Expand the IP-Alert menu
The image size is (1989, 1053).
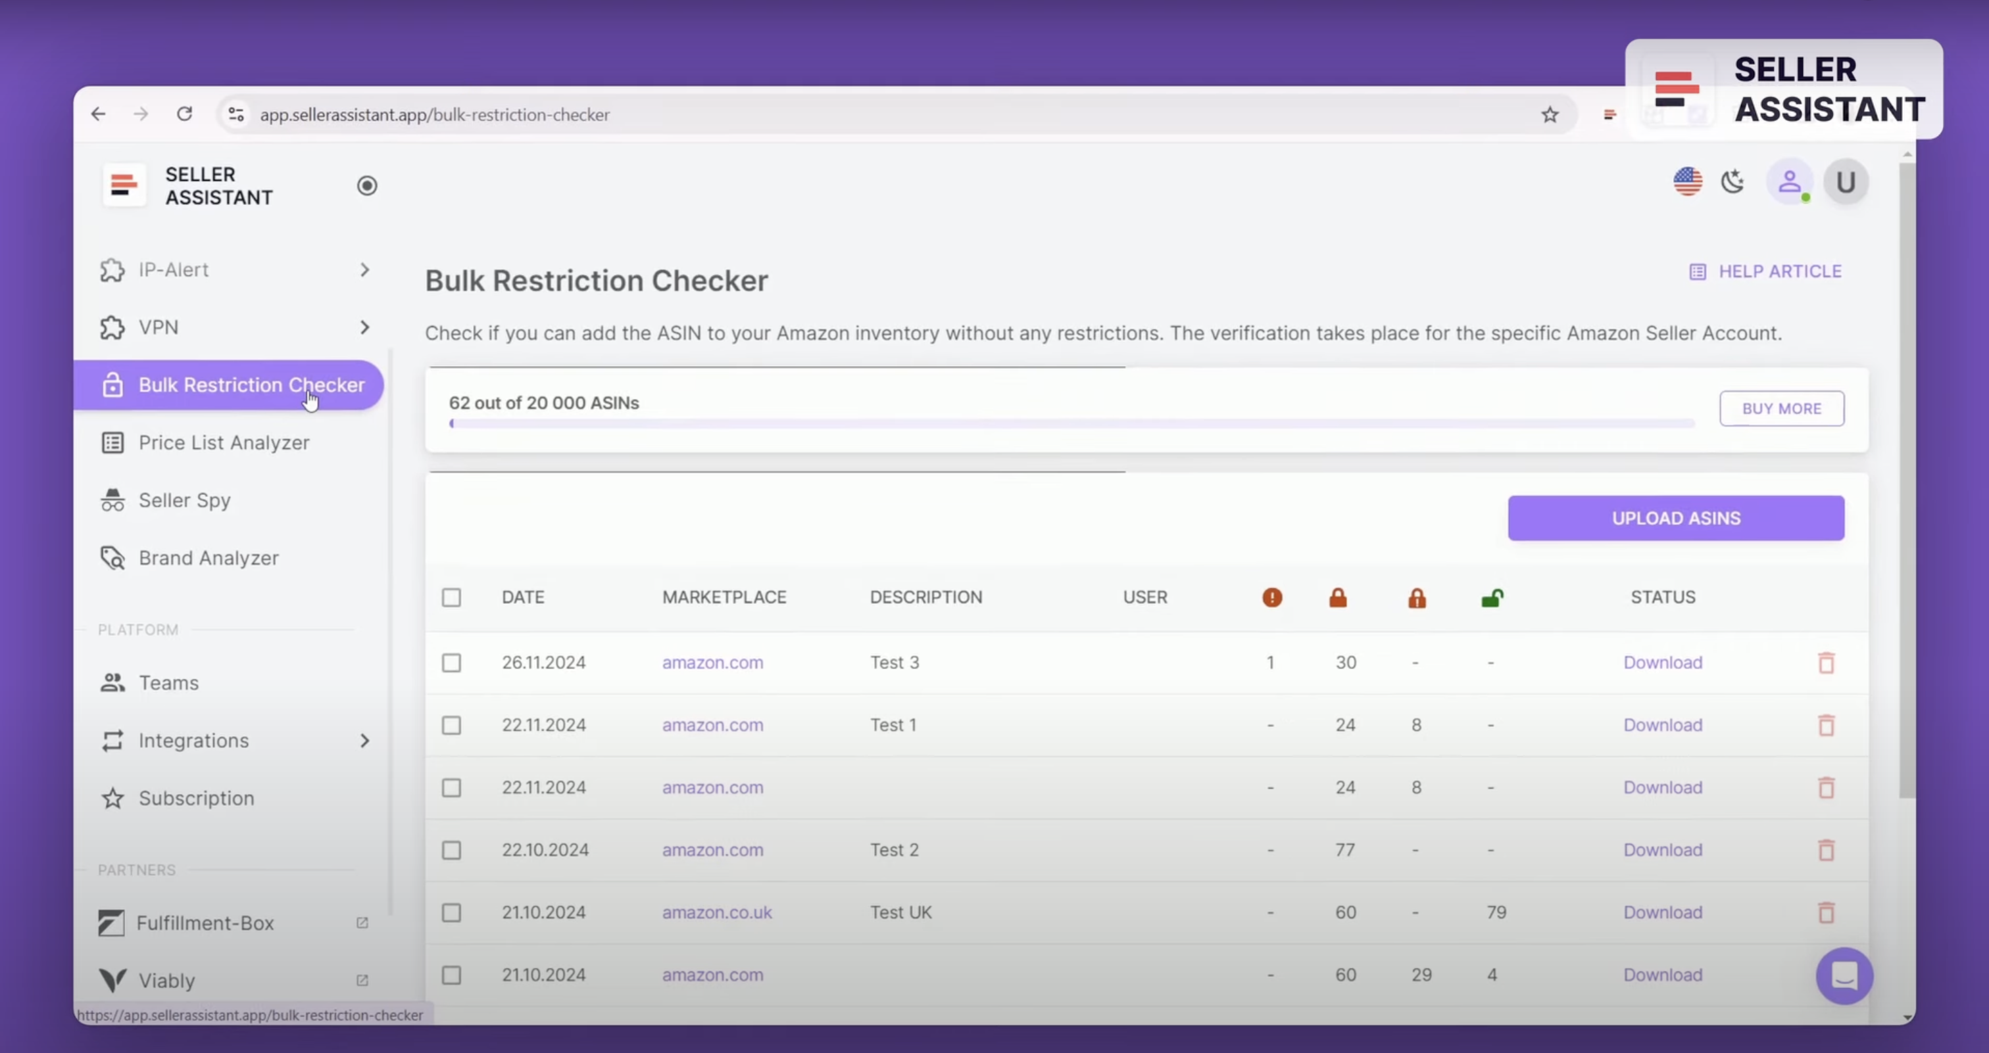(173, 269)
